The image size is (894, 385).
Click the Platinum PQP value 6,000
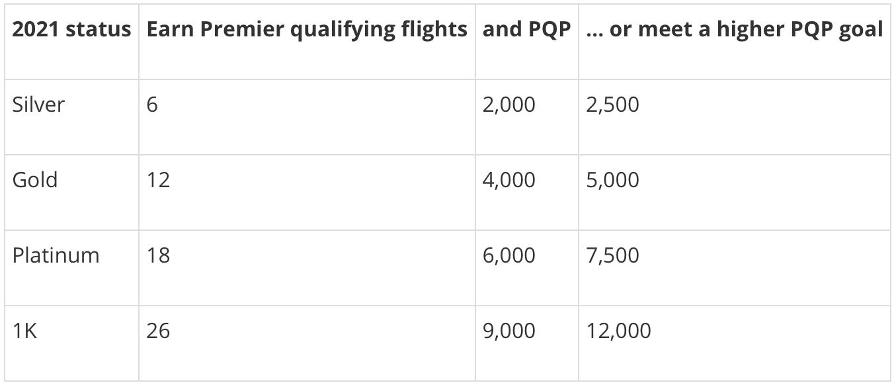509,255
